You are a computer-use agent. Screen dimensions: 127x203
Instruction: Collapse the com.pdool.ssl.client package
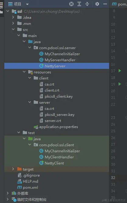tap(29, 144)
